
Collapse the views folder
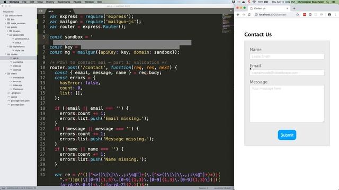click(6, 74)
